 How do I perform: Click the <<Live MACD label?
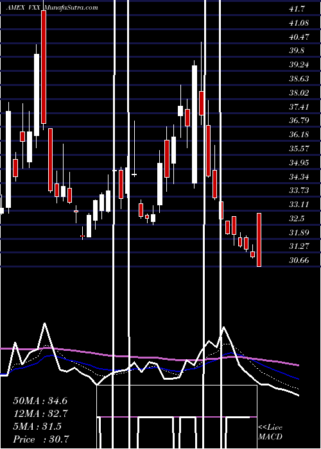point(270,432)
